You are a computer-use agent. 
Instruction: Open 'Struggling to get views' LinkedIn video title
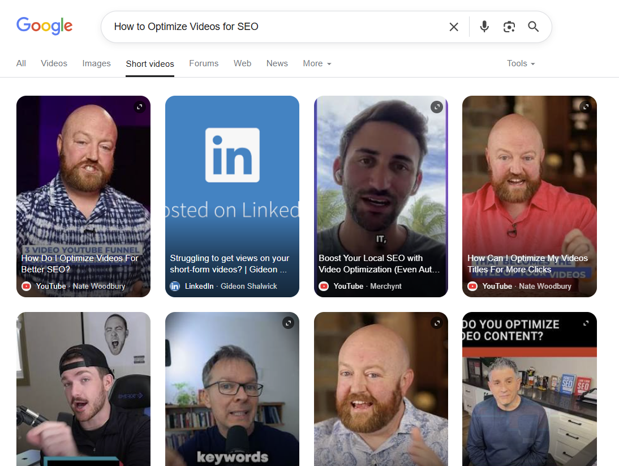pyautogui.click(x=229, y=263)
